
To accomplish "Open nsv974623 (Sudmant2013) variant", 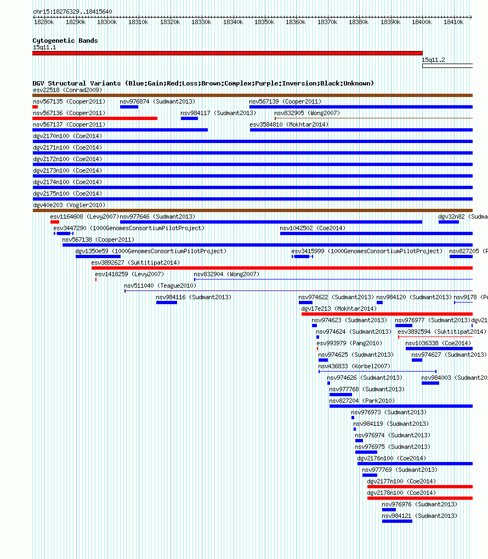I will click(x=314, y=326).
